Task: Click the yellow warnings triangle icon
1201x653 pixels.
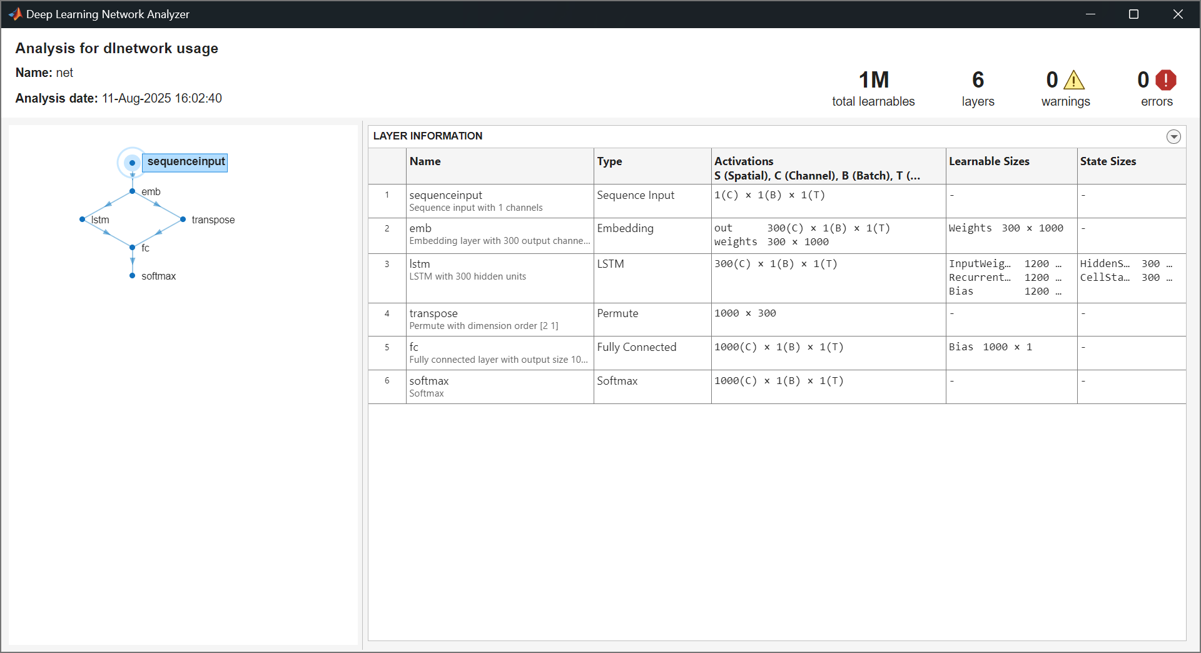Action: coord(1075,79)
